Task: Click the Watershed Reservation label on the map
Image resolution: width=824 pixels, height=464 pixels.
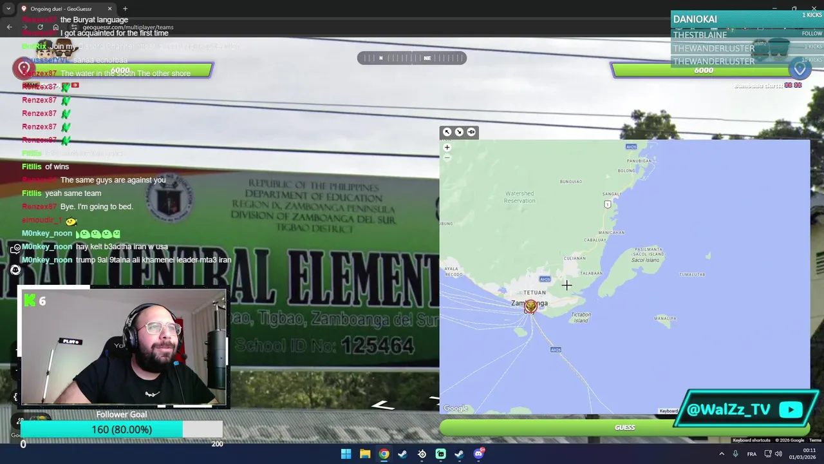Action: pos(520,197)
